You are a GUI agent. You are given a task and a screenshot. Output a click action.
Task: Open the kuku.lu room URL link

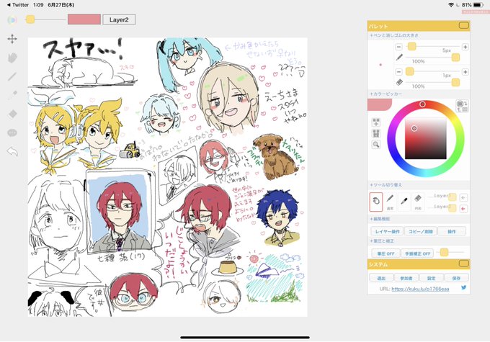(x=420, y=289)
